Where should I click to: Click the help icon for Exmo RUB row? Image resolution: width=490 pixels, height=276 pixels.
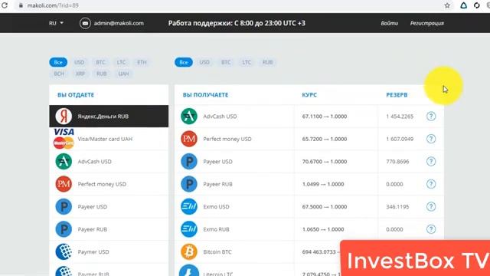point(431,229)
